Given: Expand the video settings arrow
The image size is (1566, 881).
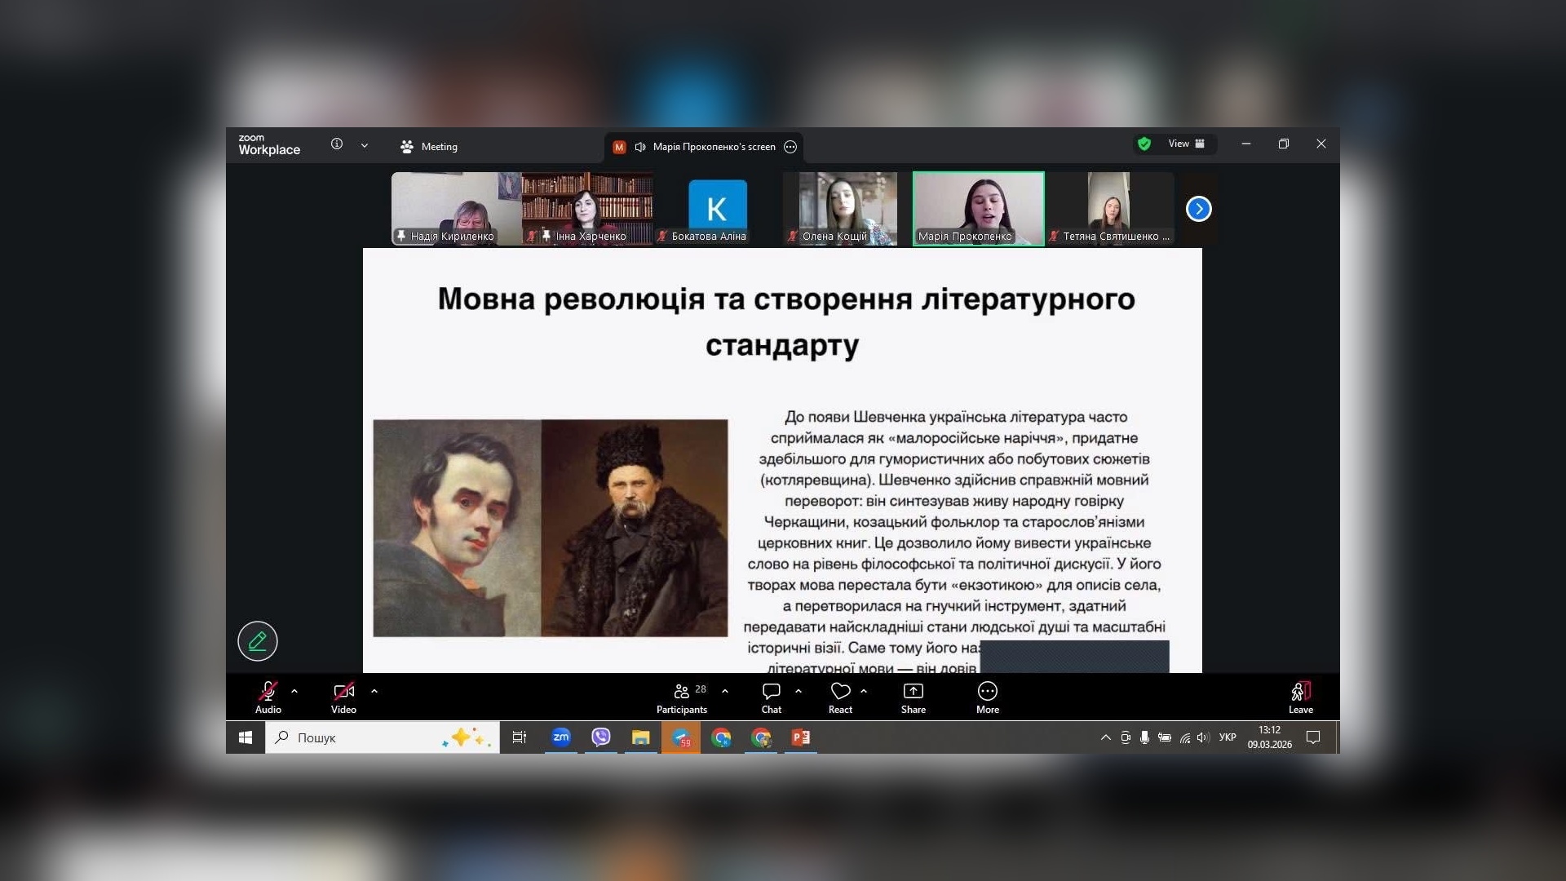Looking at the screenshot, I should [374, 691].
